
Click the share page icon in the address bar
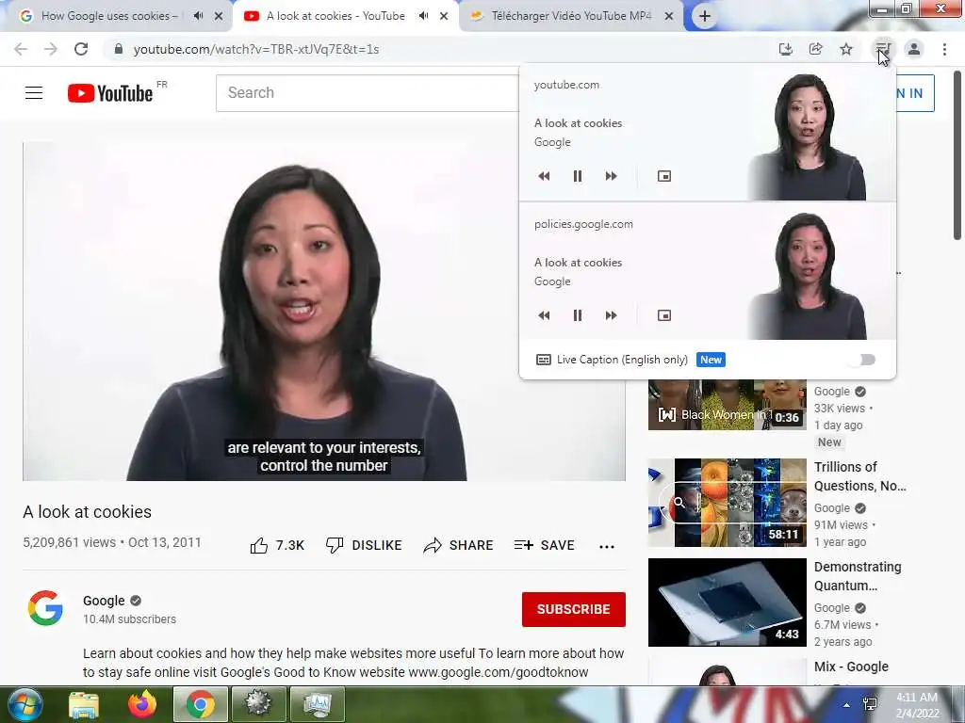pyautogui.click(x=816, y=49)
